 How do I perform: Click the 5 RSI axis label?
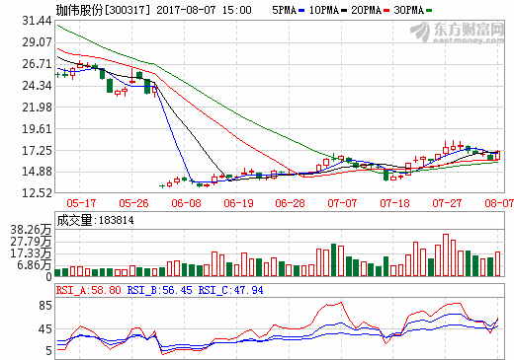pyautogui.click(x=48, y=351)
